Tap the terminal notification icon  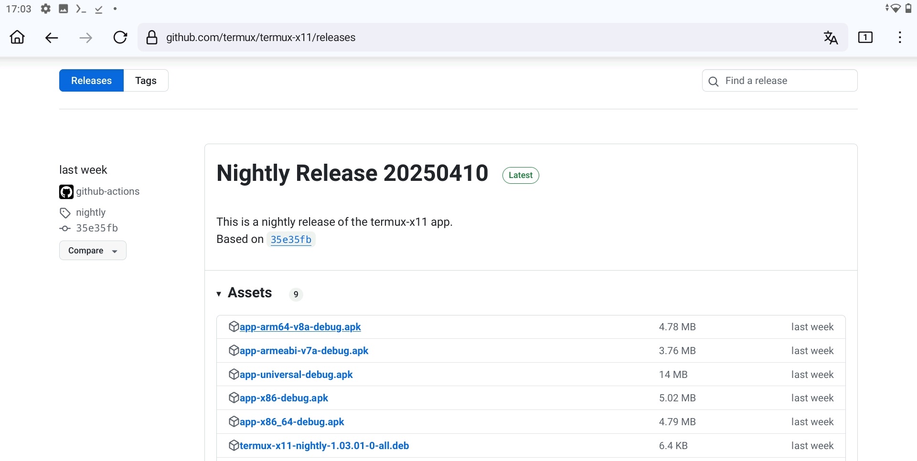[x=81, y=9]
